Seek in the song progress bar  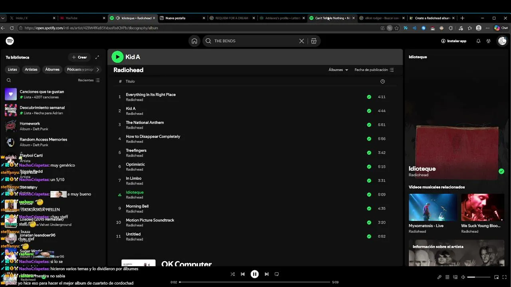(x=255, y=282)
